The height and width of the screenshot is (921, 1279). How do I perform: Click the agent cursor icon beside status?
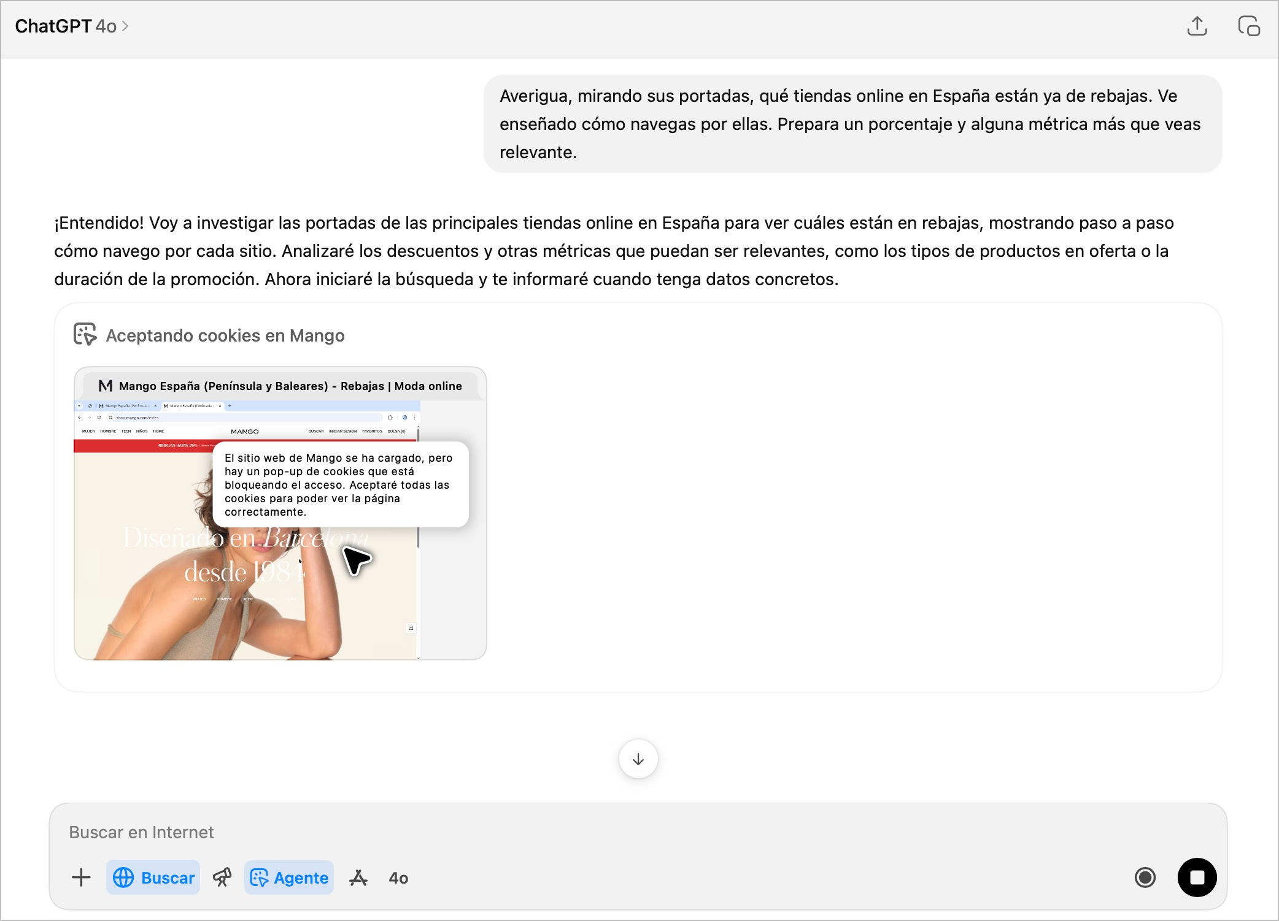pyautogui.click(x=85, y=335)
